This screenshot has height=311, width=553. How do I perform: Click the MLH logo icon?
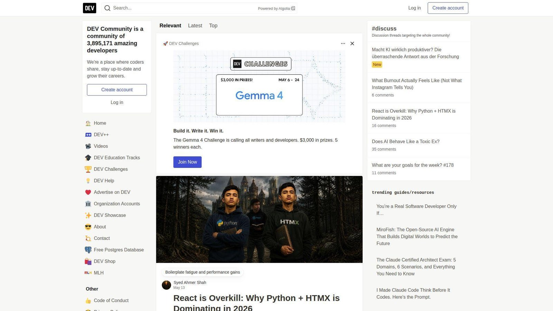88,273
